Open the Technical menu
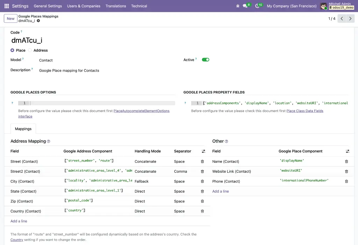The height and width of the screenshot is (245, 358). (x=139, y=6)
